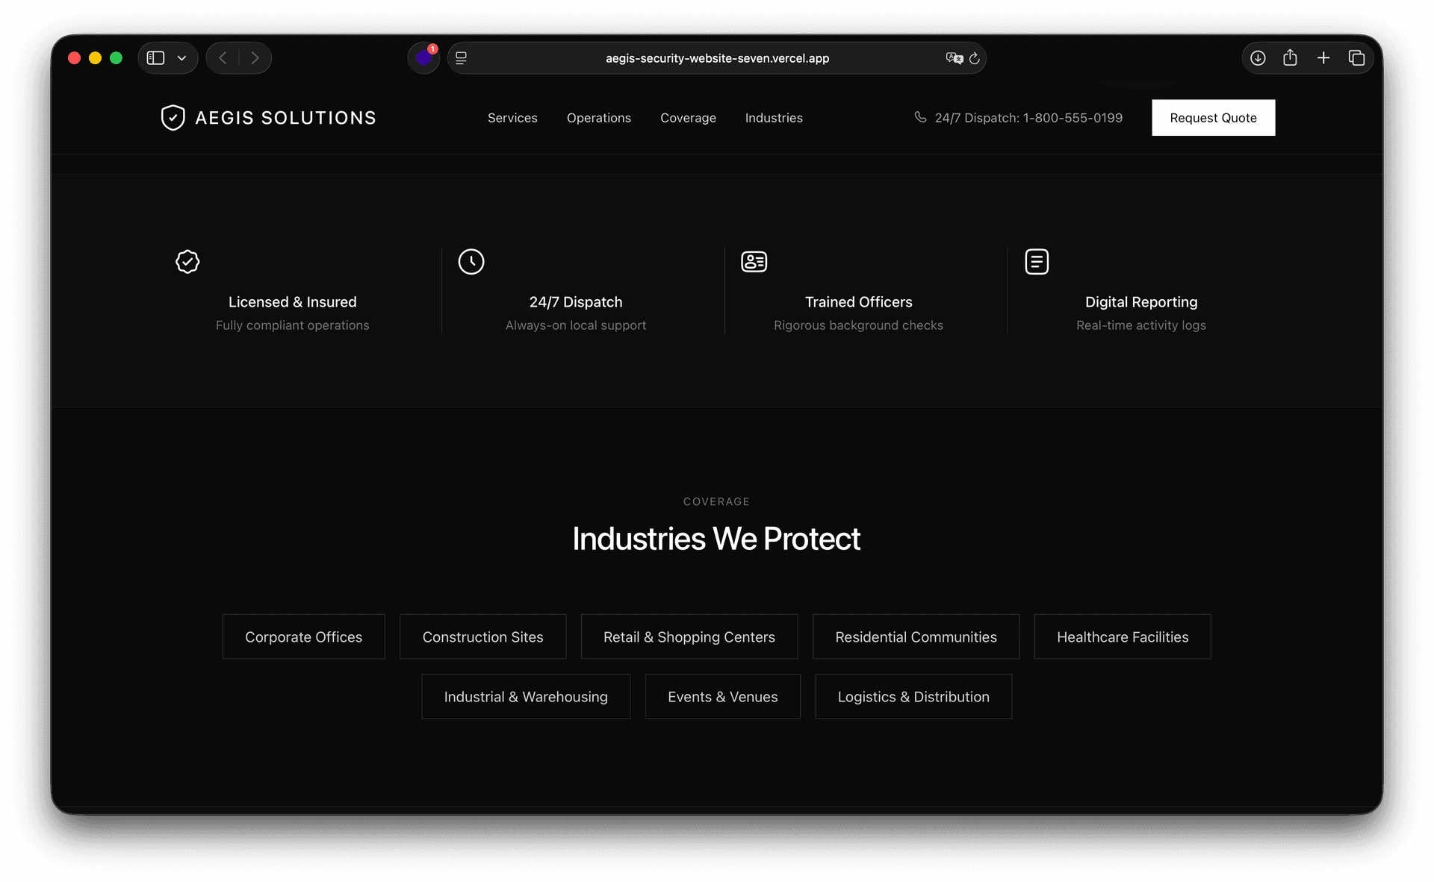Click the Aegis Solutions shield logo
This screenshot has width=1434, height=882.
tap(173, 117)
